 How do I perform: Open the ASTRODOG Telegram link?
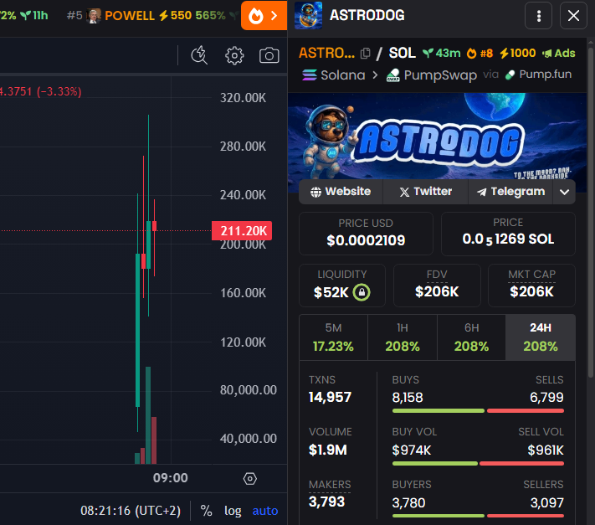510,192
